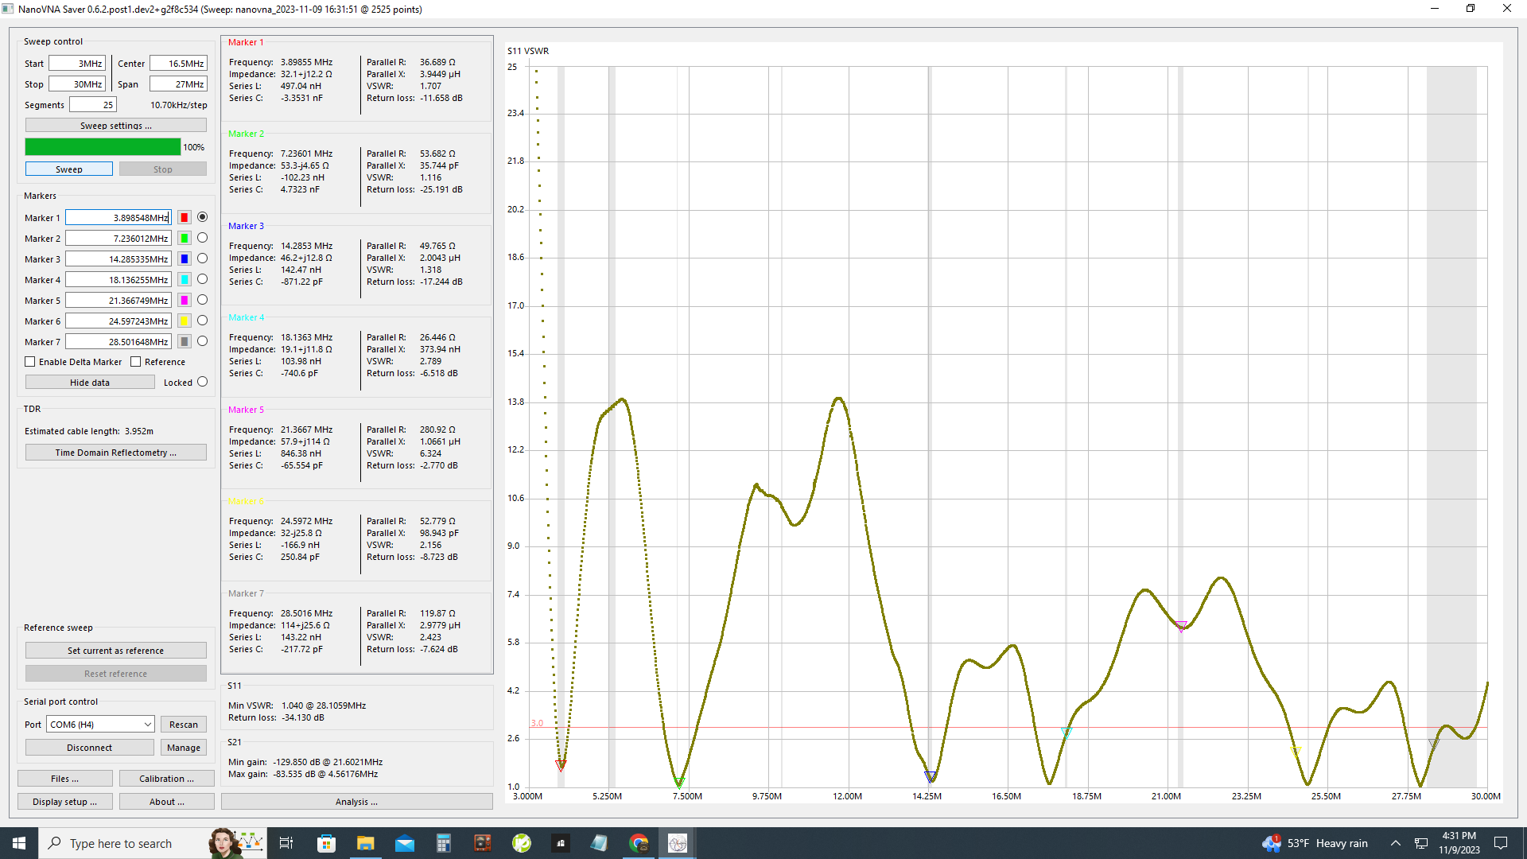
Task: Show hidden system tray icons
Action: click(x=1395, y=843)
